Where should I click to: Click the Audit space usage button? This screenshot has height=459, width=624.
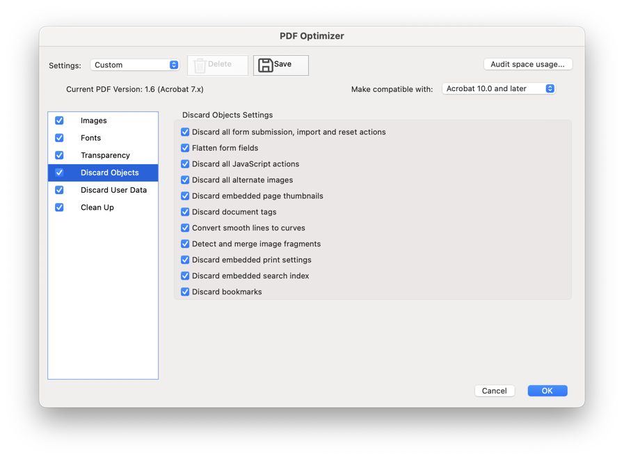(528, 65)
